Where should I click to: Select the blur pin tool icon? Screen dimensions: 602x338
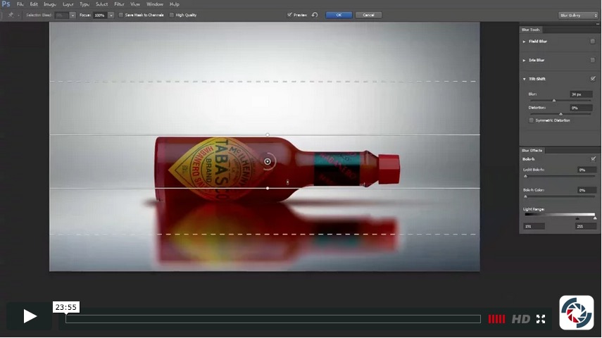pyautogui.click(x=11, y=15)
